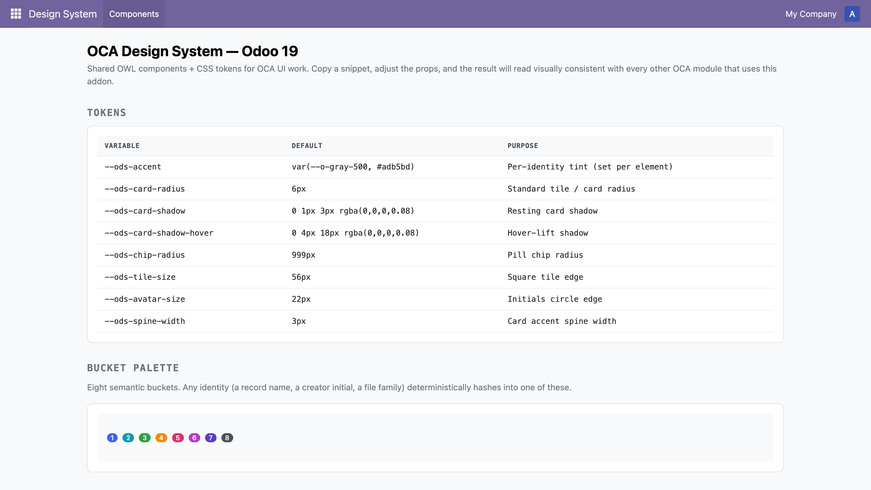Pick the dark gray bucket chip 8

(x=227, y=438)
